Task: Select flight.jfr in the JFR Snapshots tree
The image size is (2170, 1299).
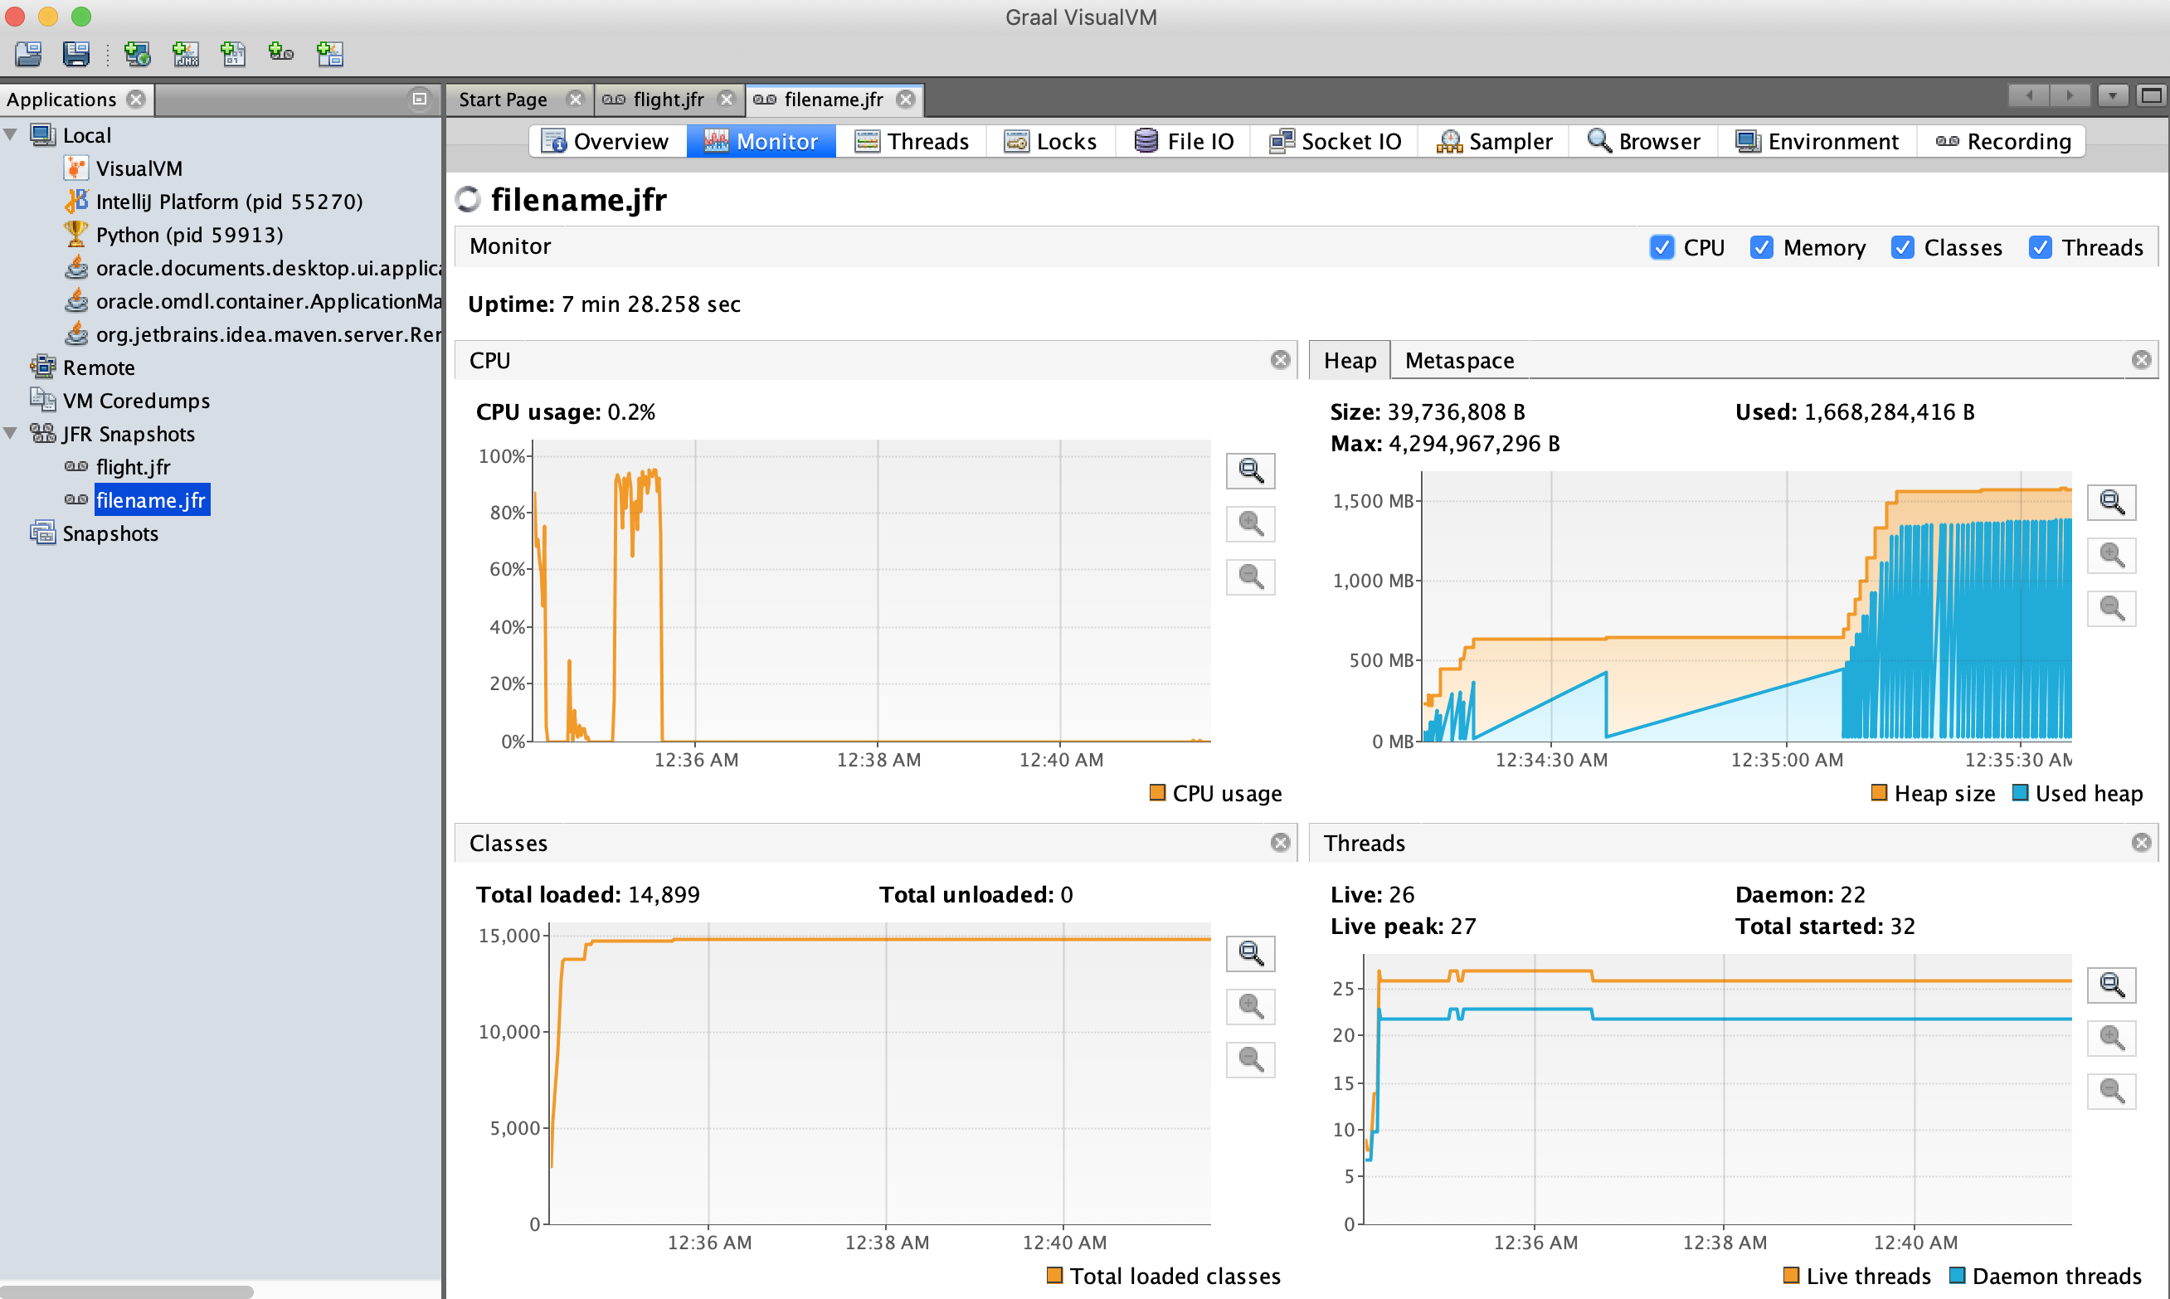Action: [x=133, y=468]
